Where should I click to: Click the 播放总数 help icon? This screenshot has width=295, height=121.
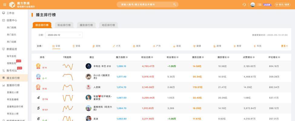pyautogui.click(x=203, y=57)
